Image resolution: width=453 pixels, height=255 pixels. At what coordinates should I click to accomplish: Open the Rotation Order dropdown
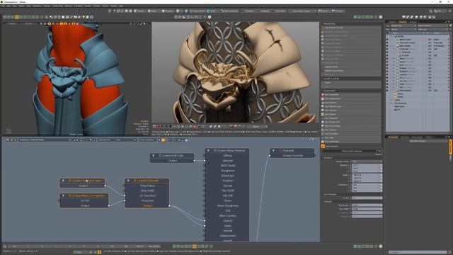(367, 161)
